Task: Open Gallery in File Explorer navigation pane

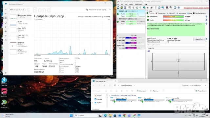Action: [98, 99]
